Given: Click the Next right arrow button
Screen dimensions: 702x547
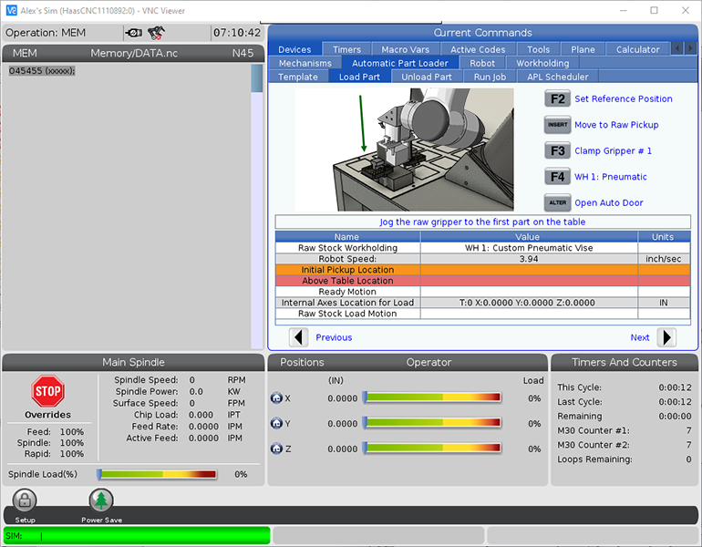Looking at the screenshot, I should coord(666,337).
